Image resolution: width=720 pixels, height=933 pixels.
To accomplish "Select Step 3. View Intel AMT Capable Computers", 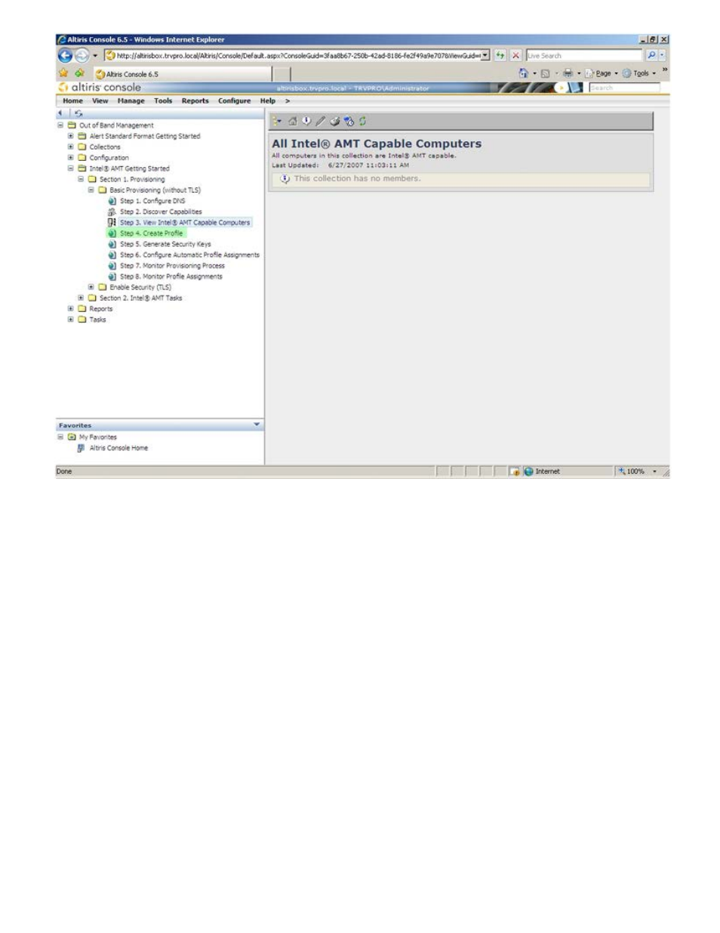I will [x=185, y=223].
